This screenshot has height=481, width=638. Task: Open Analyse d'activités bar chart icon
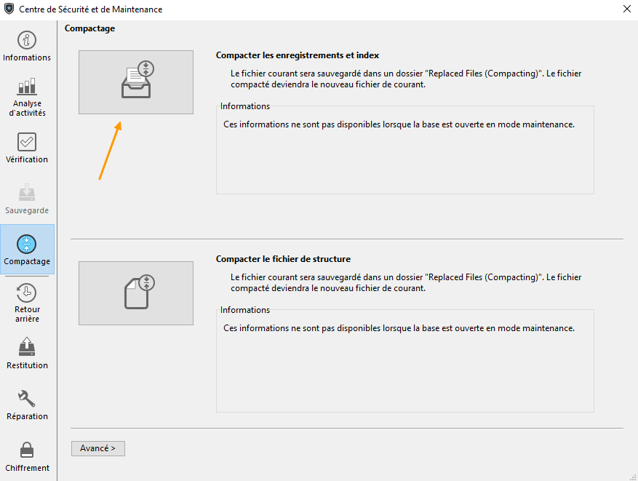click(27, 87)
